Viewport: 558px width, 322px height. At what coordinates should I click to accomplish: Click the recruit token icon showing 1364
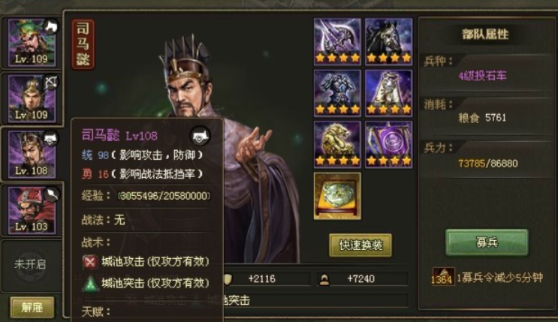pos(442,277)
